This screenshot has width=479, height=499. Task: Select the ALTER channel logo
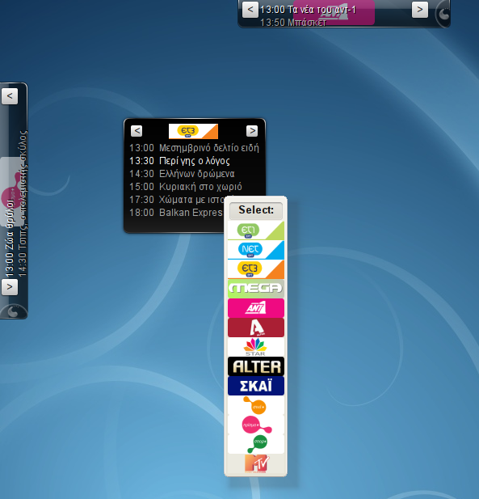256,366
